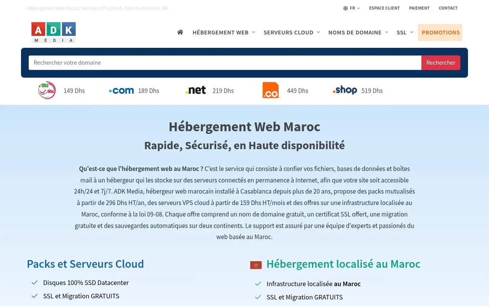Select the .net domain logo
The height and width of the screenshot is (306, 489).
tap(196, 90)
